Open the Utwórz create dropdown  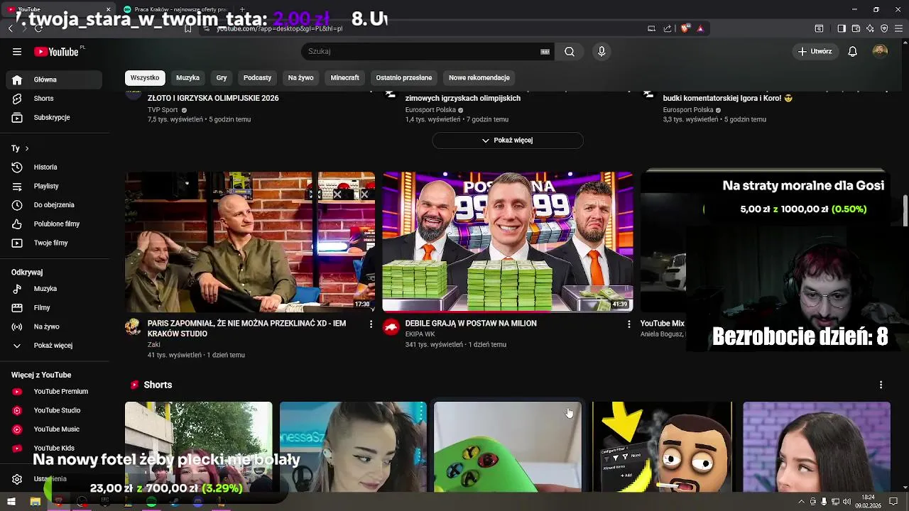814,51
